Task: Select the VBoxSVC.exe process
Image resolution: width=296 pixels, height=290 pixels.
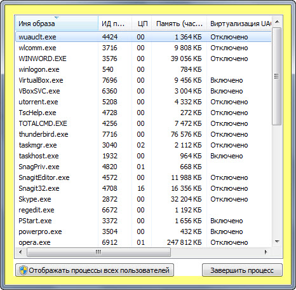Action: [x=144, y=91]
